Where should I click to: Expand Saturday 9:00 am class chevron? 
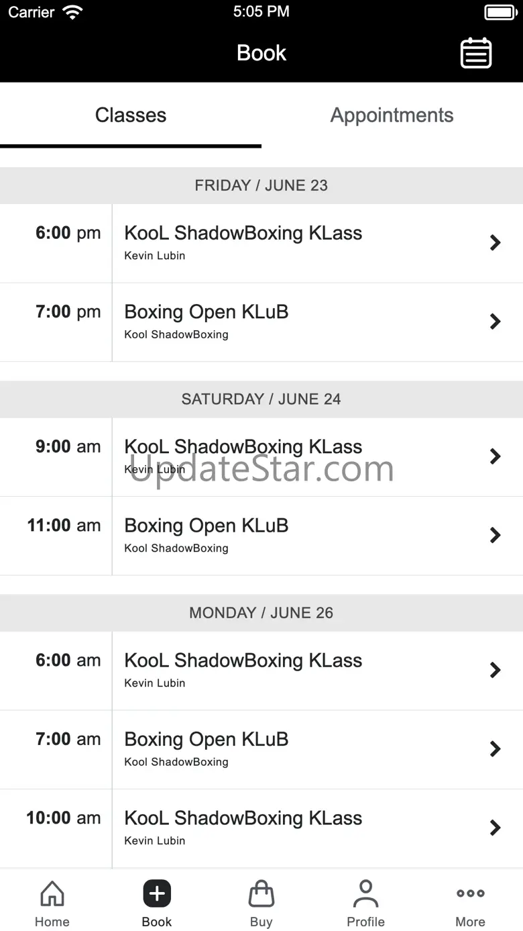pyautogui.click(x=496, y=456)
